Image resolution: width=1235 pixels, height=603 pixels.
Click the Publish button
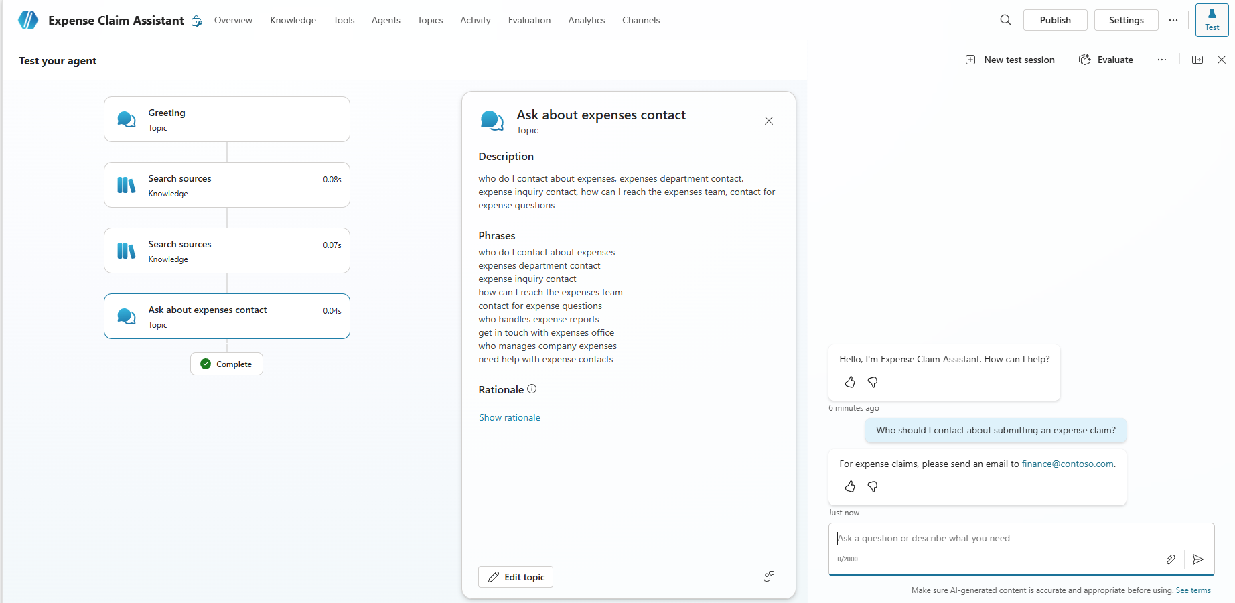click(1056, 20)
